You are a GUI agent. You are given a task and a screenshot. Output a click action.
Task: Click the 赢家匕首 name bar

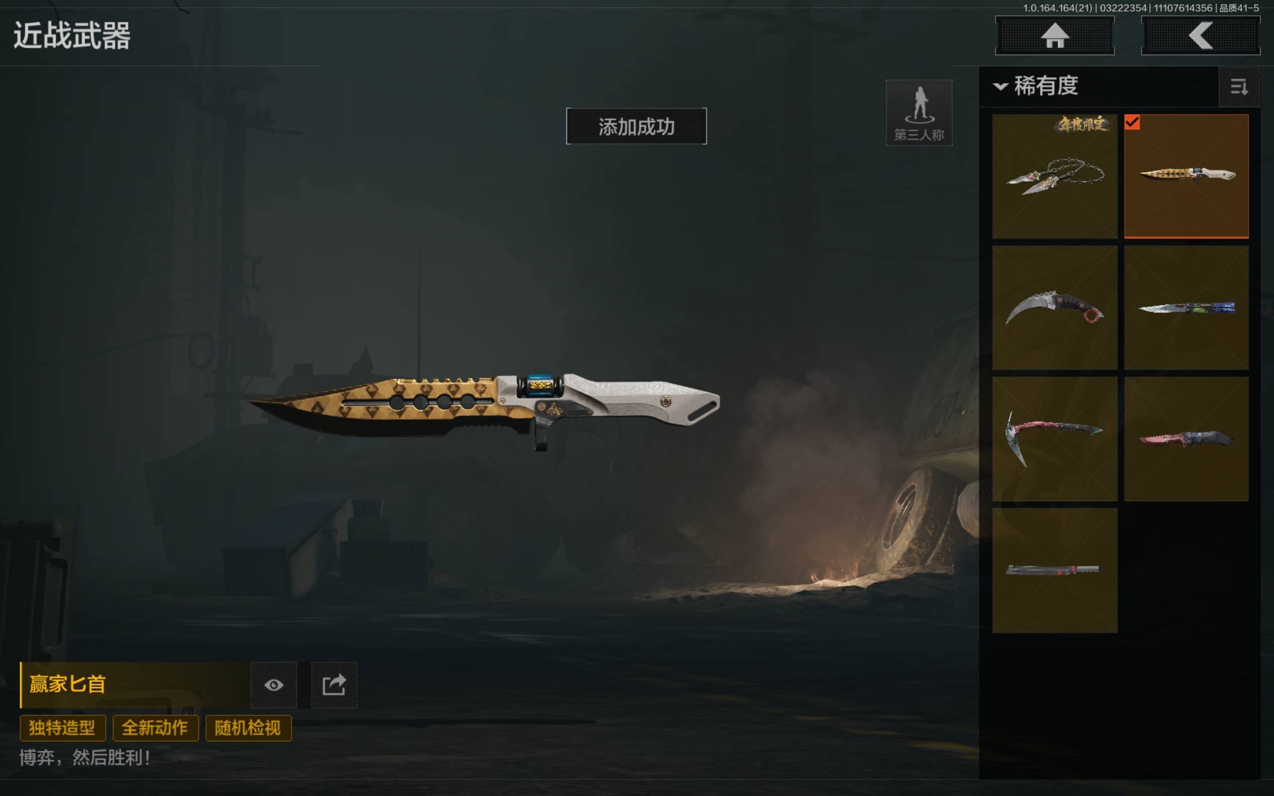[135, 685]
